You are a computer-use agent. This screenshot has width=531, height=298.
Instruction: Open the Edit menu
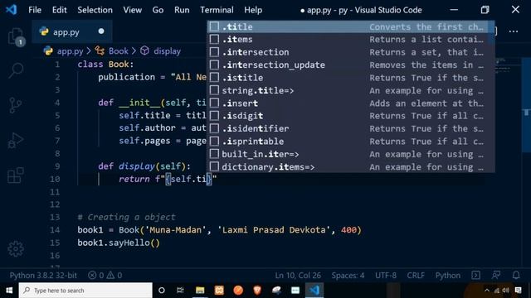click(59, 10)
